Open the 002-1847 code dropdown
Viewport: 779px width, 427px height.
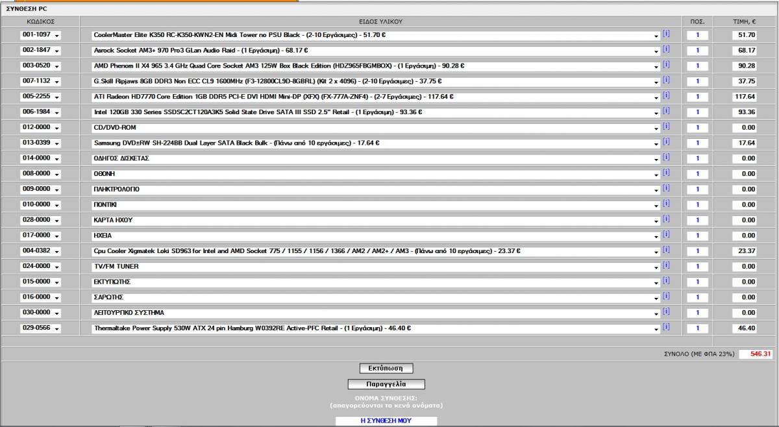click(40, 51)
